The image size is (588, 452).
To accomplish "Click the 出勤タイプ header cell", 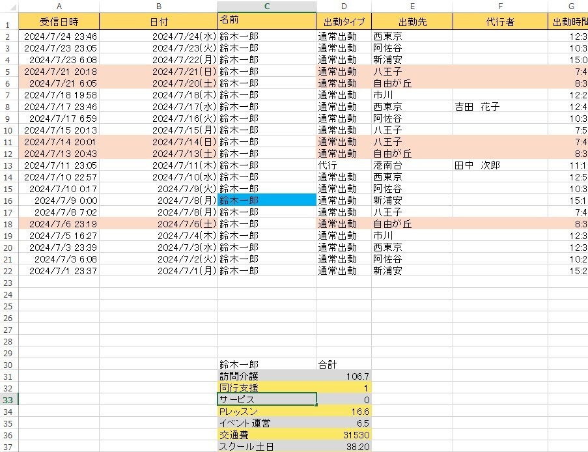I will 344,21.
